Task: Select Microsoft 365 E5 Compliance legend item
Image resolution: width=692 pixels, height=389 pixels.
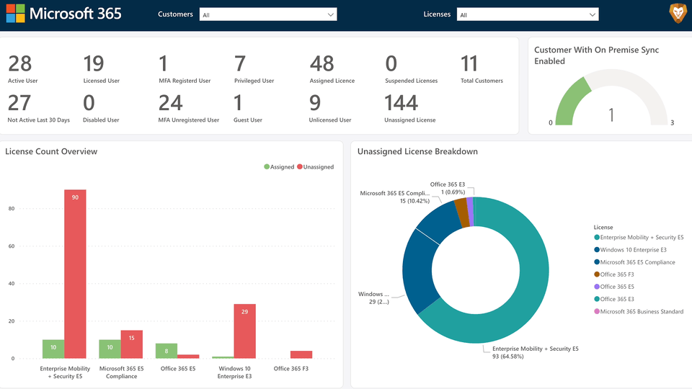Action: (637, 262)
